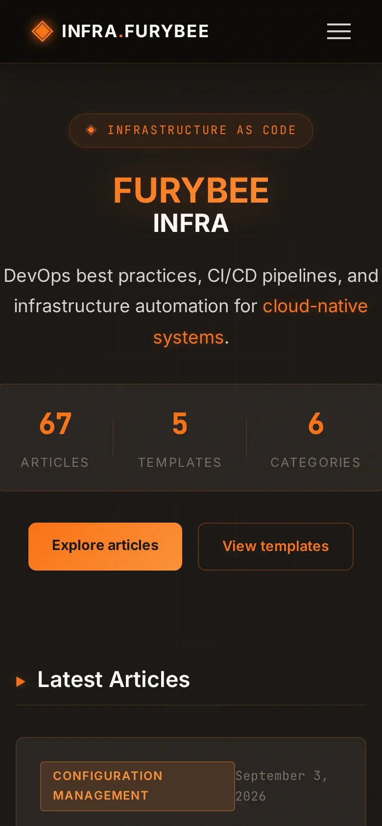
Task: Click the Explore articles button
Action: pyautogui.click(x=105, y=546)
